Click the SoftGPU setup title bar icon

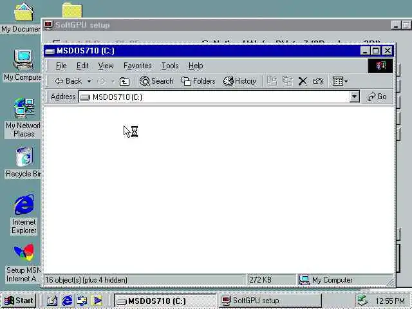48,25
